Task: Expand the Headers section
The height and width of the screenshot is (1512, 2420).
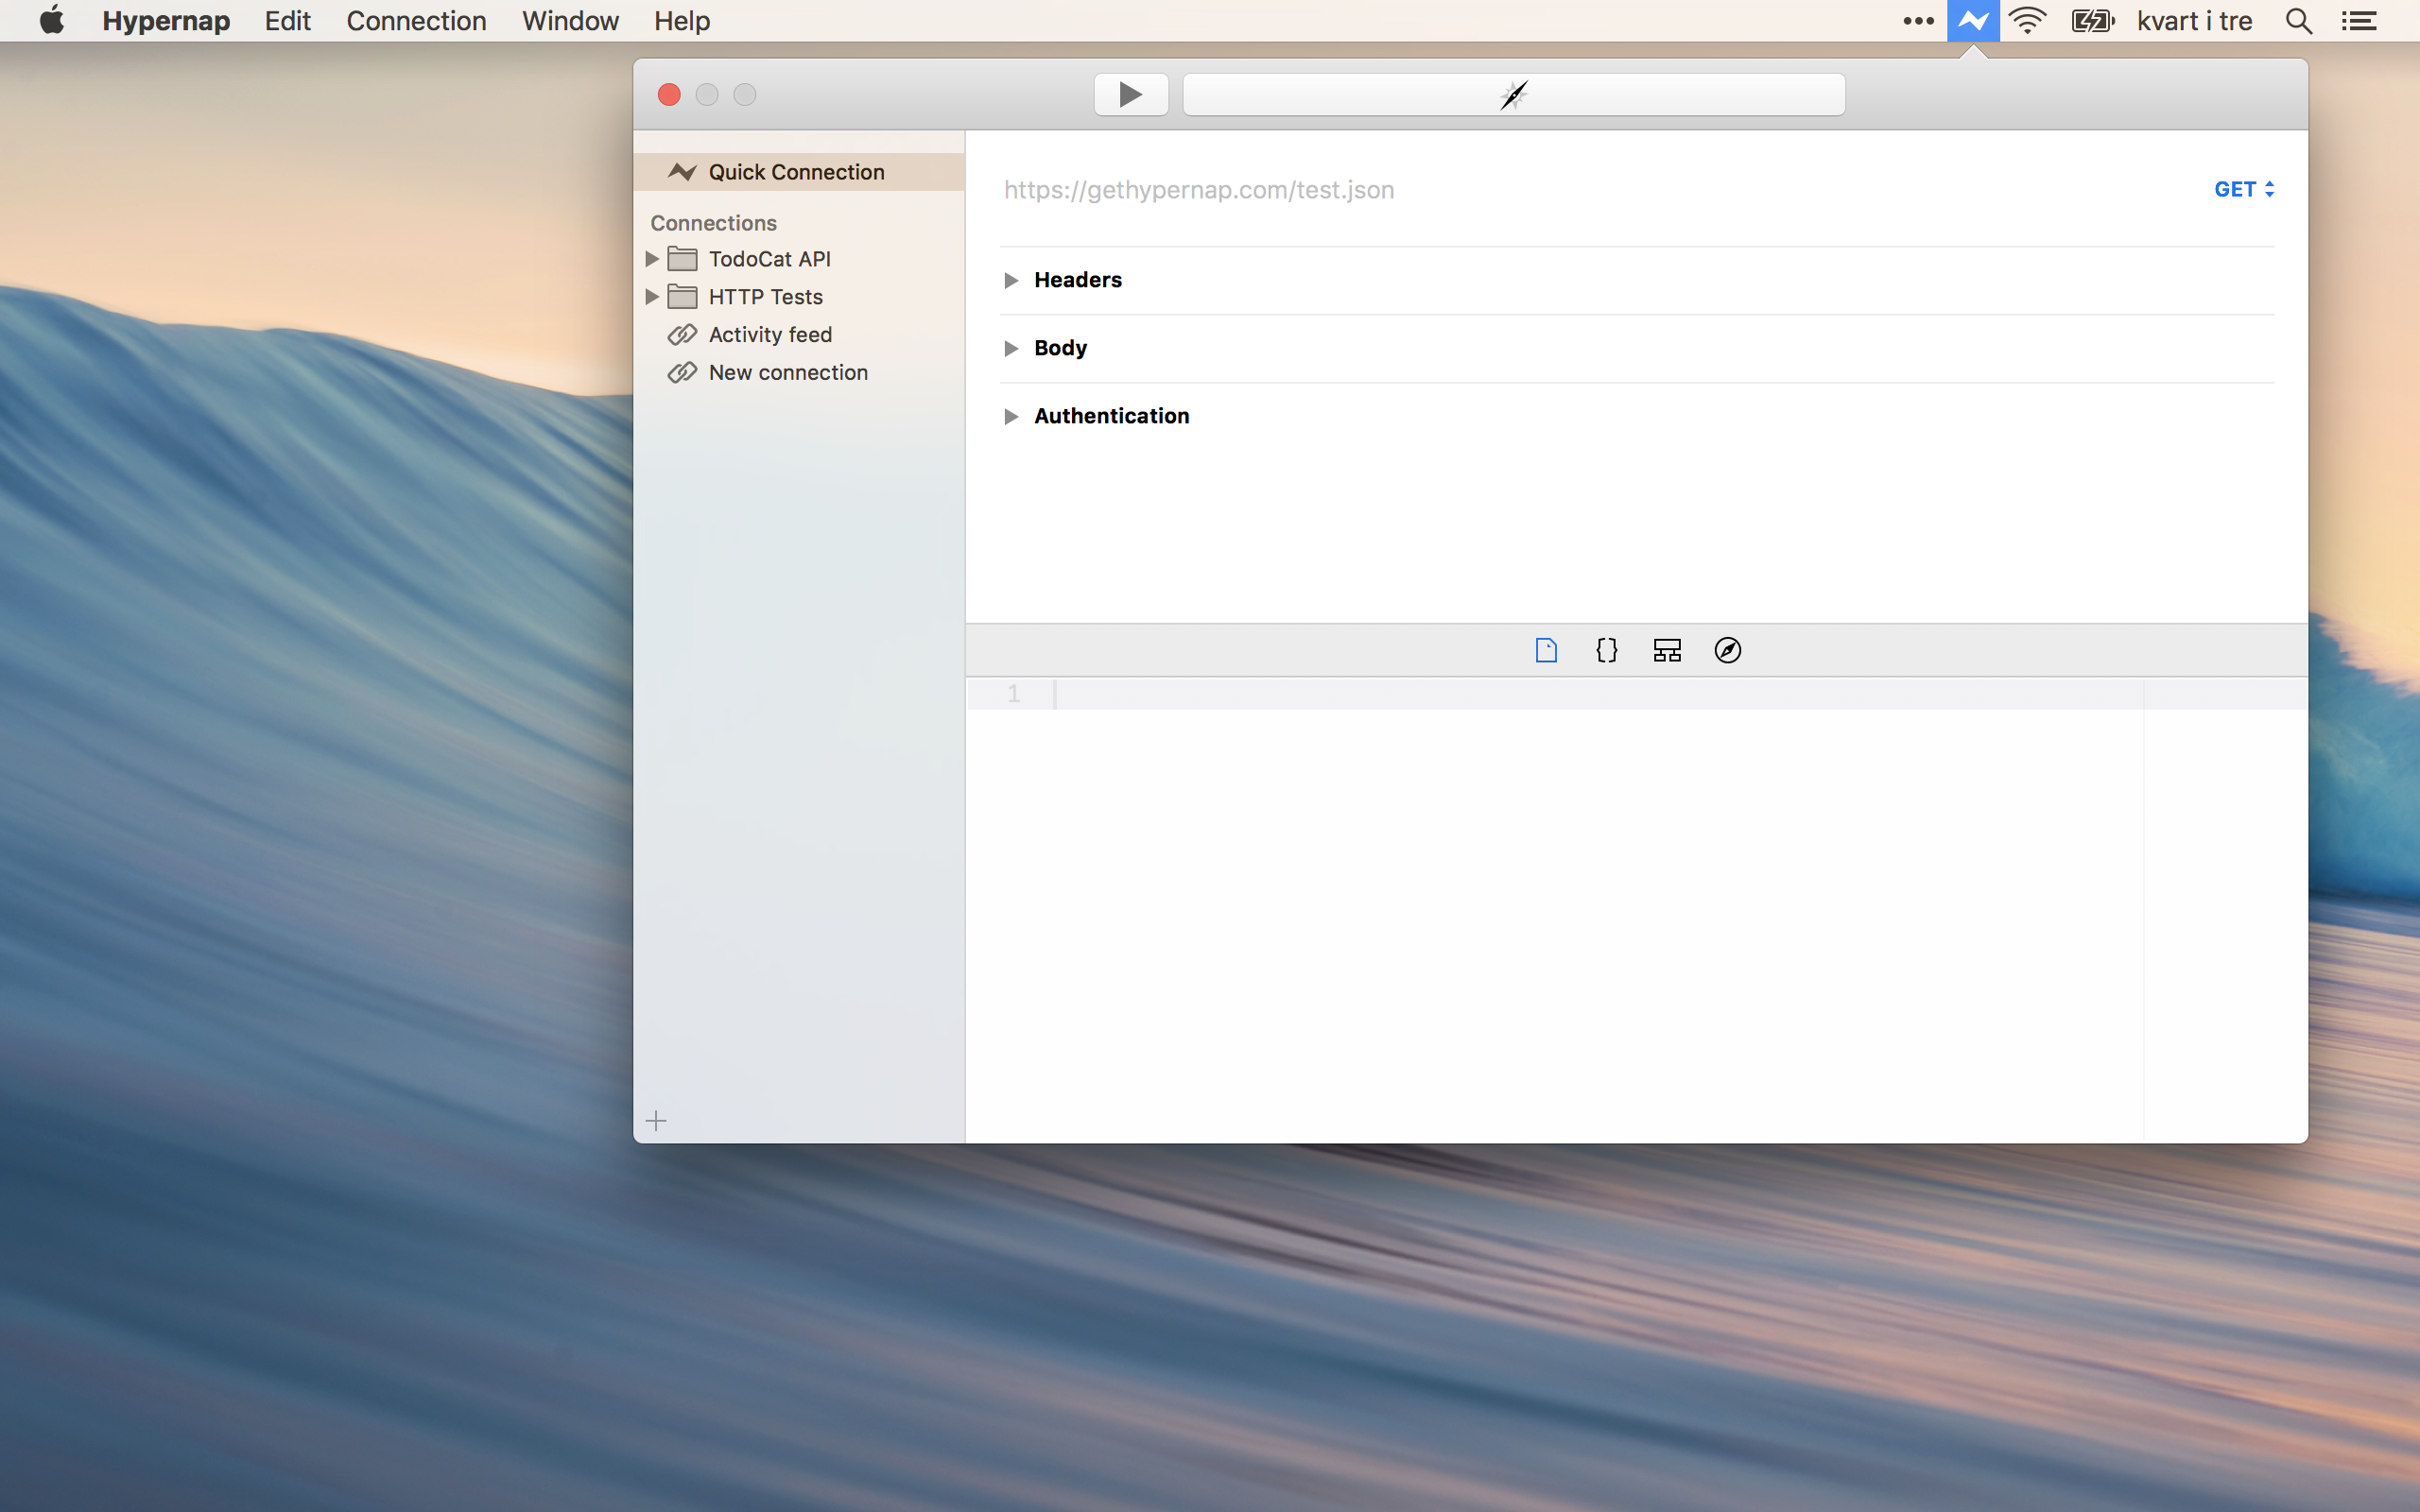Action: 1011,281
